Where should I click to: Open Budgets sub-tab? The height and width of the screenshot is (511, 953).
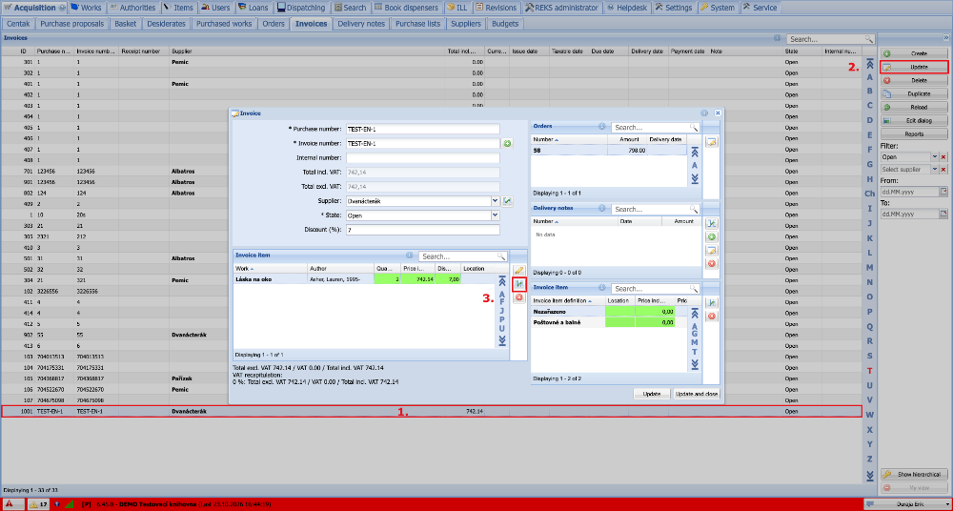click(505, 25)
